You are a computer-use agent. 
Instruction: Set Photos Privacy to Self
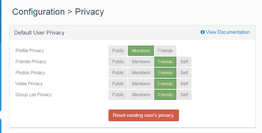[x=184, y=73]
